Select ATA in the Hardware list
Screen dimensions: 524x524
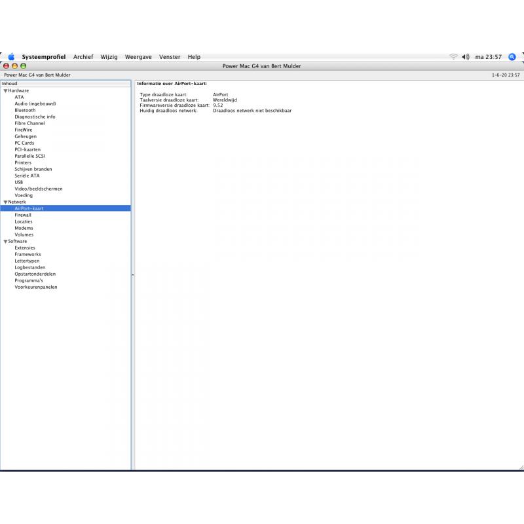(19, 97)
